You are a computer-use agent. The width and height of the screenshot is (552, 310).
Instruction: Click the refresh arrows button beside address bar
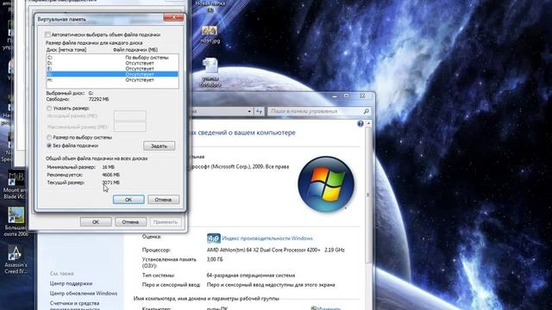[259, 111]
